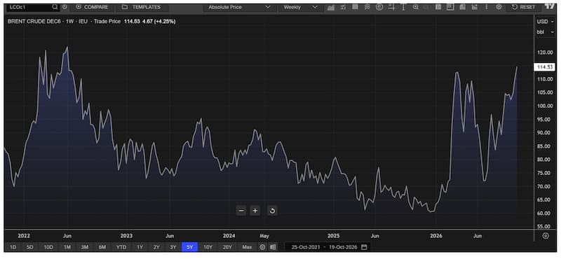Zoom out with the minus button
Viewport: 561px width, 259px height.
click(241, 211)
